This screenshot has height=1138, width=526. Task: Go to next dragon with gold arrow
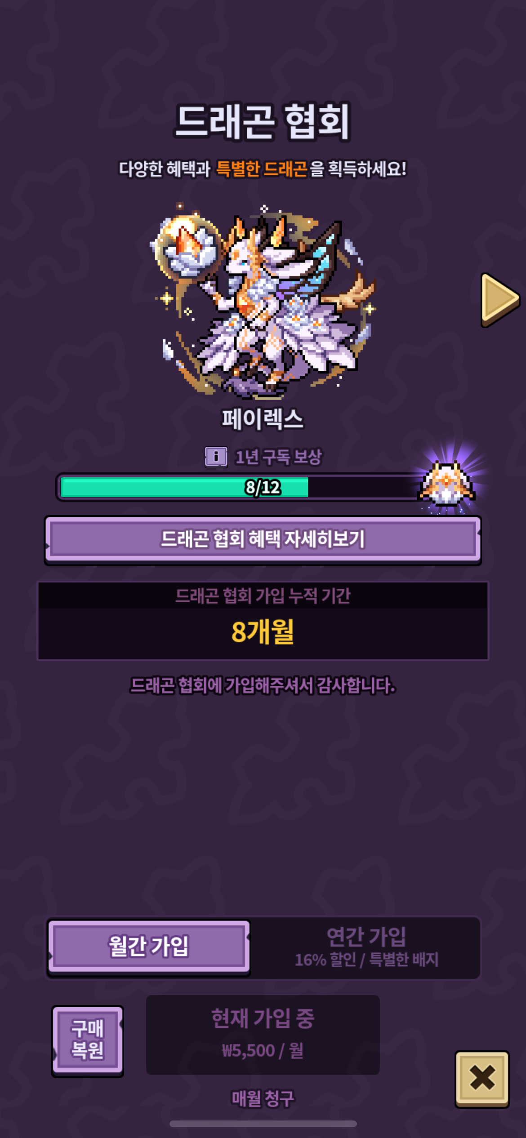500,299
